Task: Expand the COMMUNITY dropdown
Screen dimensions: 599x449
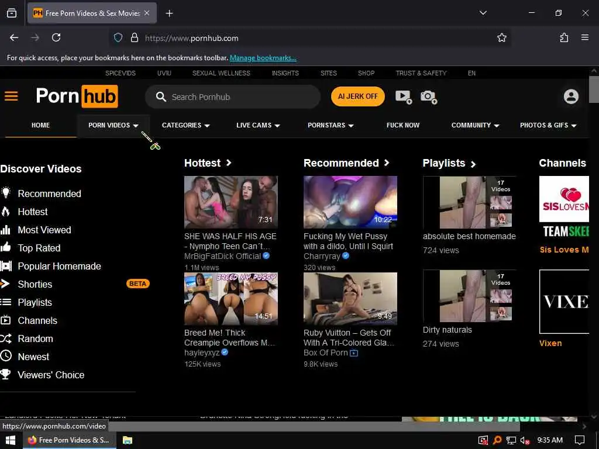Action: (475, 125)
